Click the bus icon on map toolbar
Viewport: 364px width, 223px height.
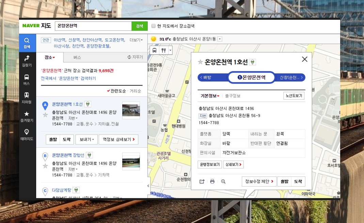pyautogui.click(x=154, y=50)
